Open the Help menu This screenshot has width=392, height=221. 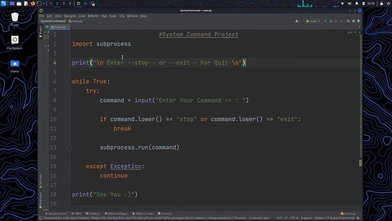point(143,16)
